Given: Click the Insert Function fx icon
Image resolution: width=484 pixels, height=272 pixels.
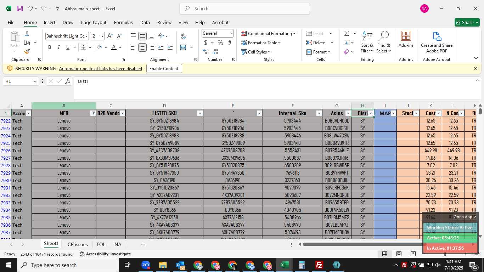Looking at the screenshot, I should (68, 81).
